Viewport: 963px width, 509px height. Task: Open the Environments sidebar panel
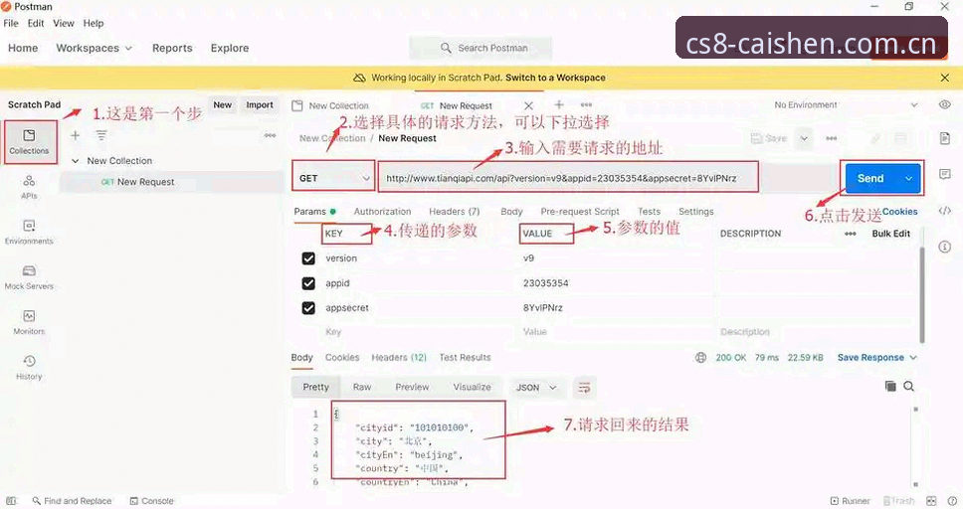[x=29, y=232]
